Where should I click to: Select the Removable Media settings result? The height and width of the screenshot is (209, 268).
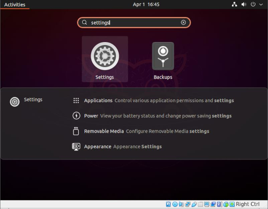147,131
